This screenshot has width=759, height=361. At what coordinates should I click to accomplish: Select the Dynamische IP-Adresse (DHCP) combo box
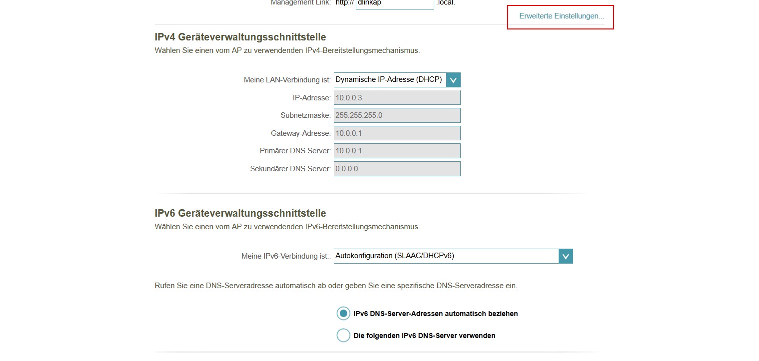(390, 80)
